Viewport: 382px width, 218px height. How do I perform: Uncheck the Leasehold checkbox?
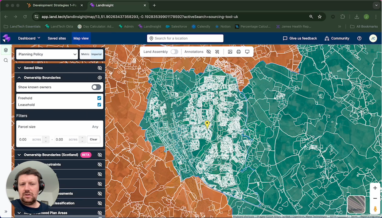99,105
